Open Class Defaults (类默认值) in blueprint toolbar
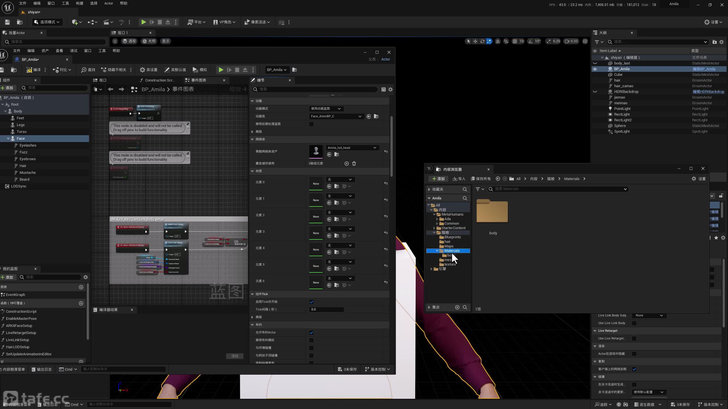The width and height of the screenshot is (728, 409). click(x=175, y=70)
